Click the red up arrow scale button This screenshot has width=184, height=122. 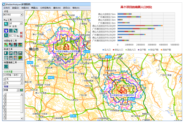[x=21, y=33]
